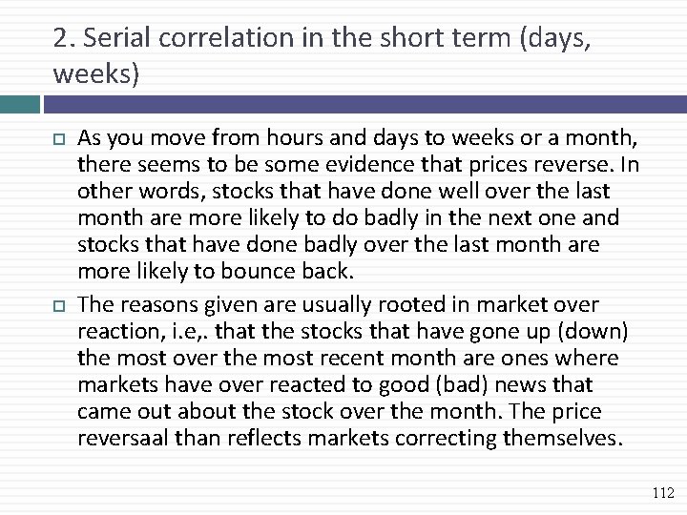
Task: Click the line 'the most over the most recent month'
Action: coord(348,358)
